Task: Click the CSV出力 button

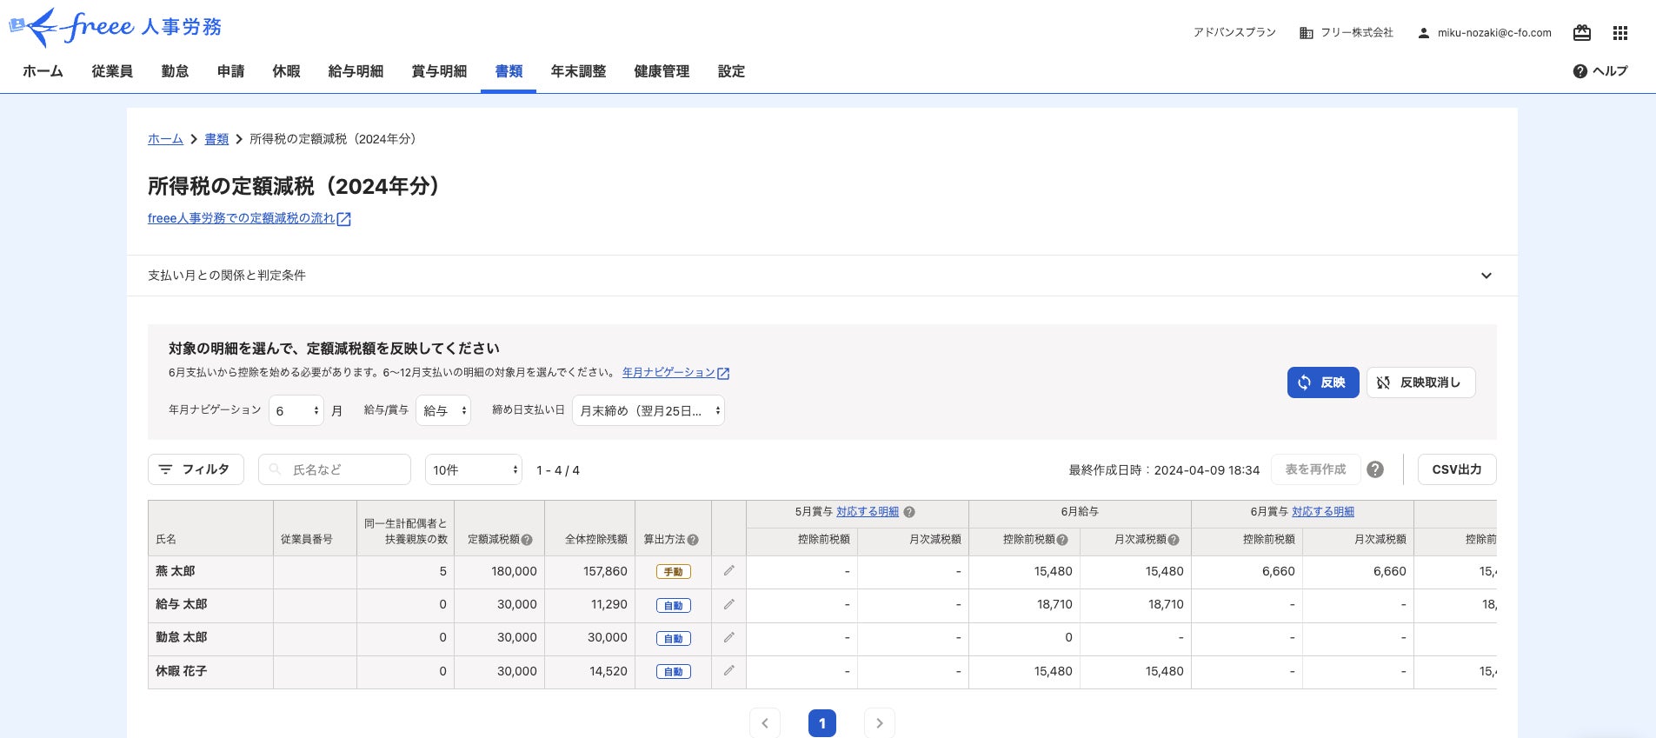Action: click(x=1456, y=469)
